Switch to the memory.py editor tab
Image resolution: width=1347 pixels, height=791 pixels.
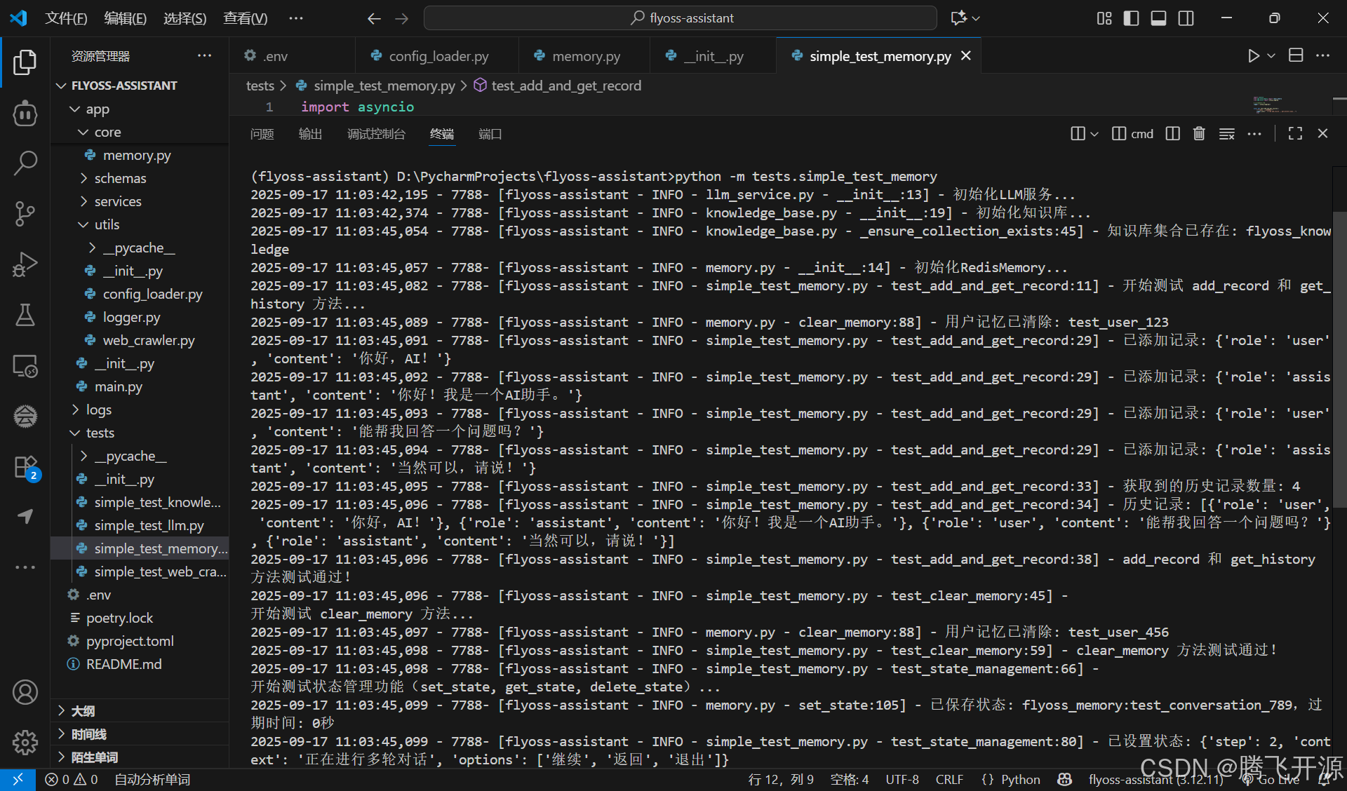[585, 56]
